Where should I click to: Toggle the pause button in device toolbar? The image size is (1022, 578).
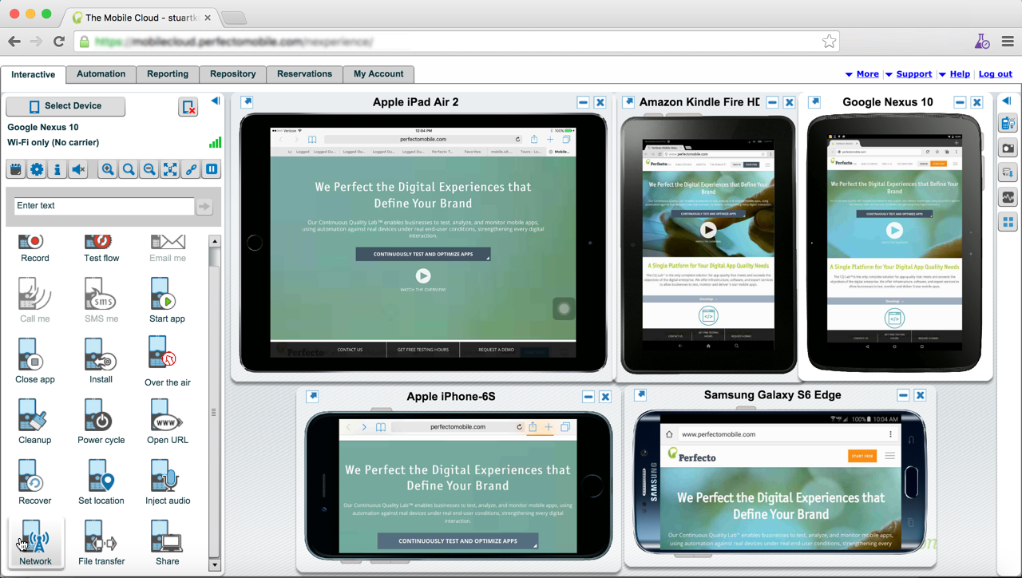click(x=212, y=169)
